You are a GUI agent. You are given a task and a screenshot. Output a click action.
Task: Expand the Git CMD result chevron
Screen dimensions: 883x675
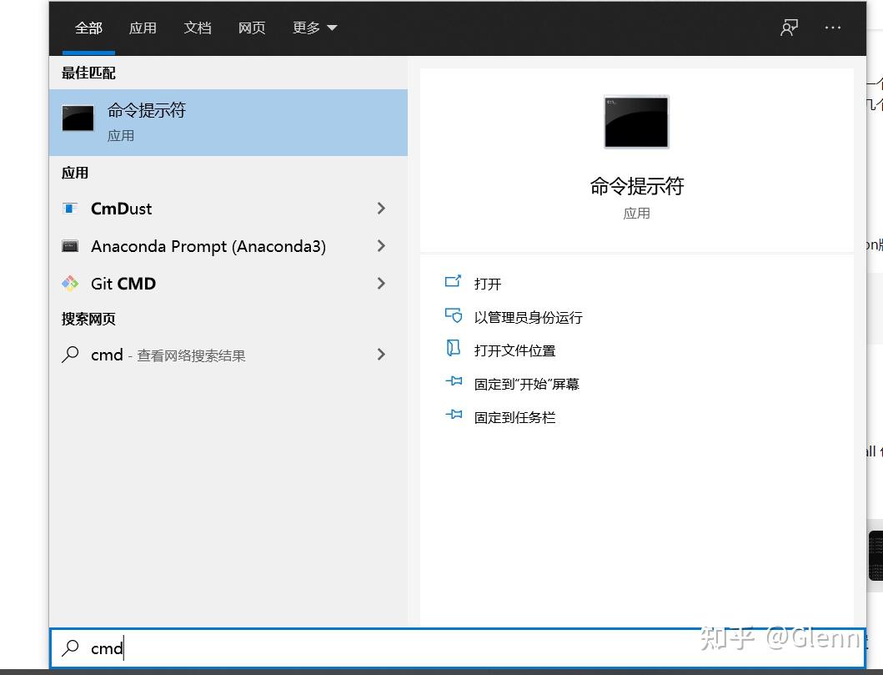(381, 284)
